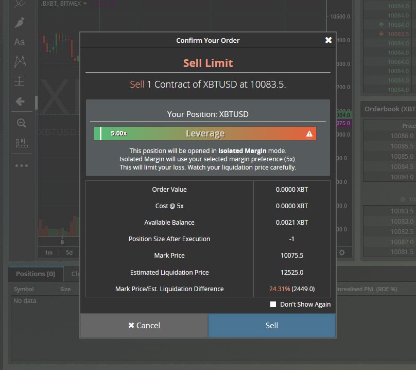
Task: Click the leverage warning triangle icon
Action: [x=309, y=133]
